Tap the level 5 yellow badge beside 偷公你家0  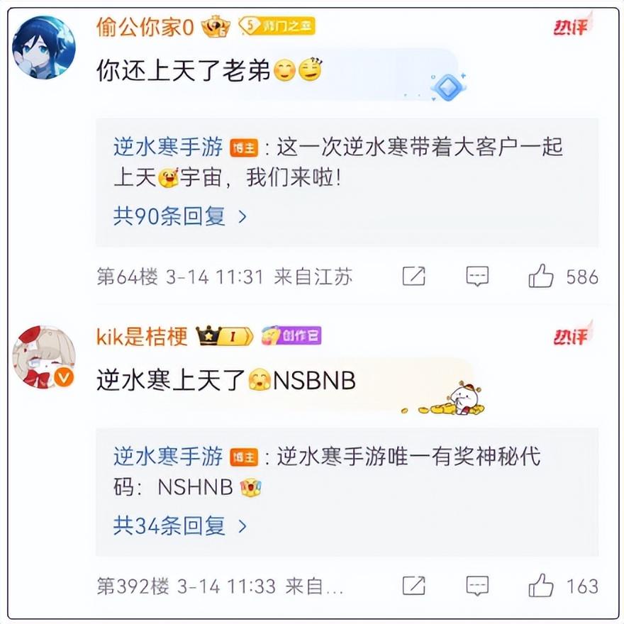(277, 26)
